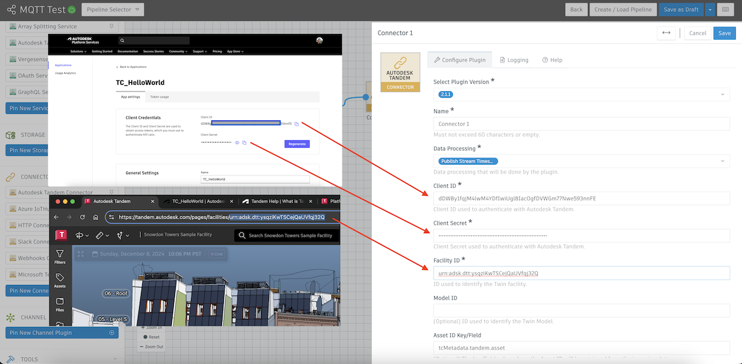The image size is (742, 364).
Task: Open the Select Plugin Version dropdown
Action: coord(581,94)
